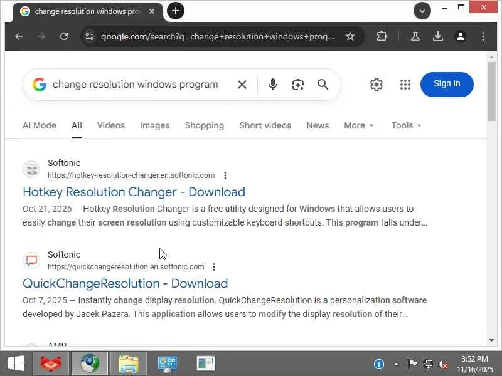Start a voice search with the microphone
Image resolution: width=502 pixels, height=376 pixels.
273,85
